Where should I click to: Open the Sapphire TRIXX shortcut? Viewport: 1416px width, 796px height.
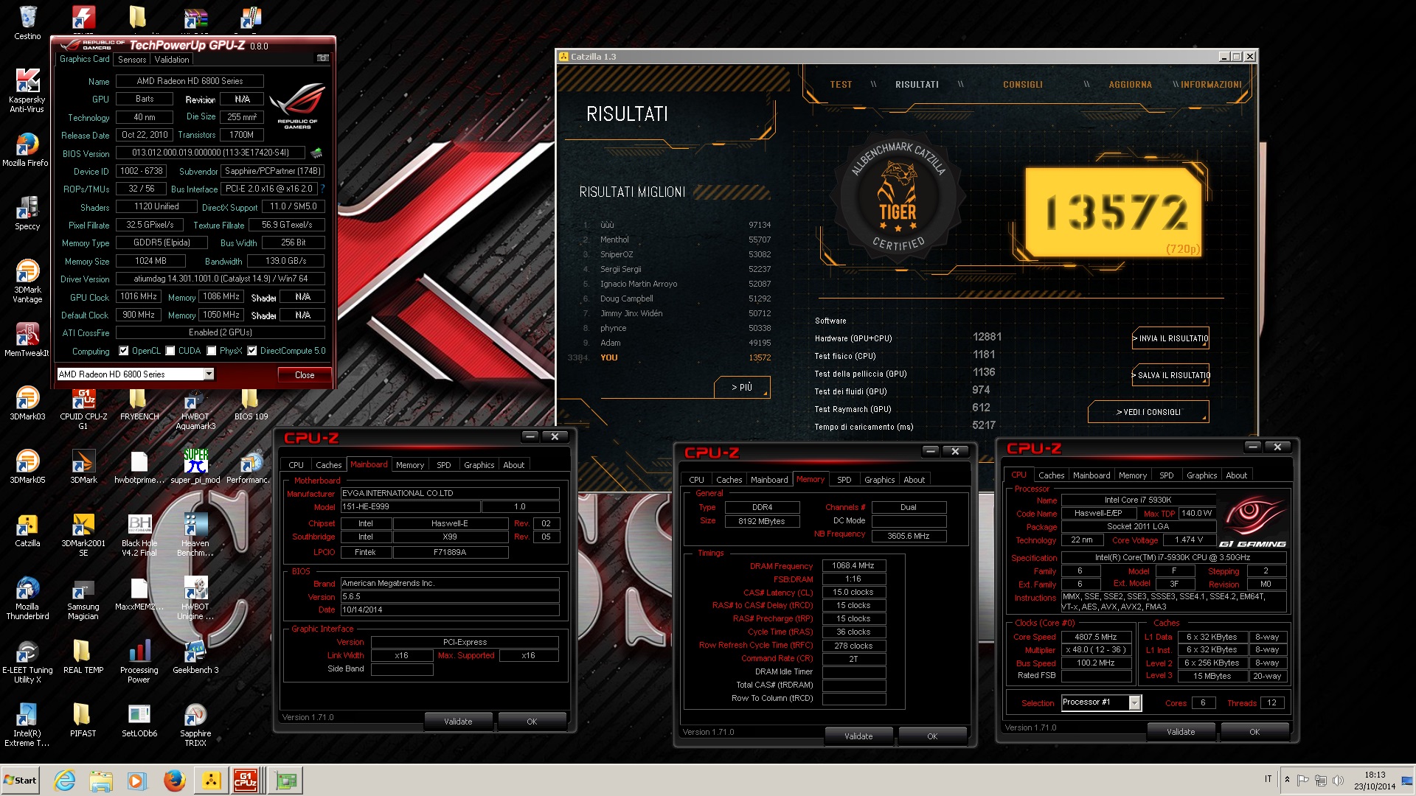[195, 725]
